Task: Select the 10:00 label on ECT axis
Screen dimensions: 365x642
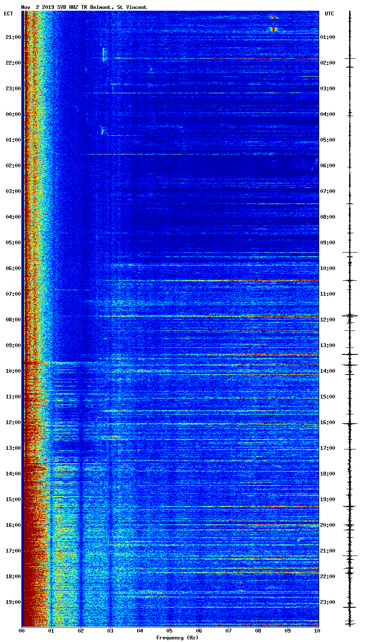Action: (x=13, y=371)
